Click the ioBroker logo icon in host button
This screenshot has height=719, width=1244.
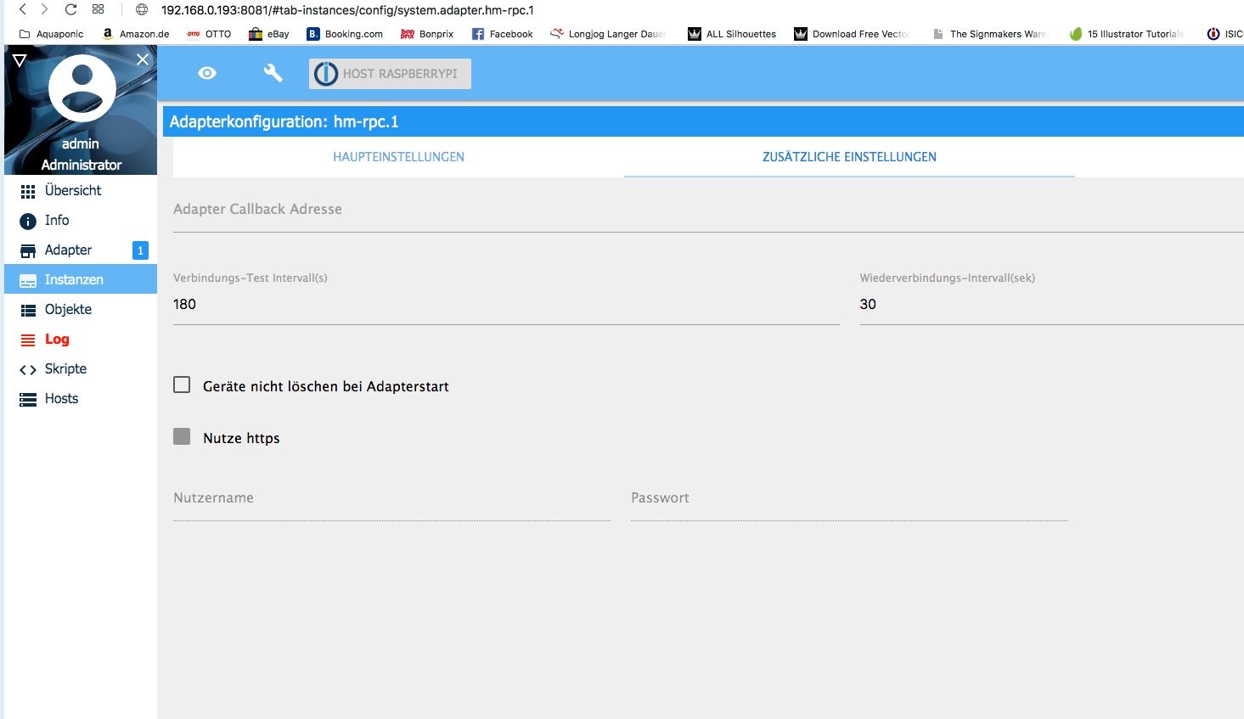[326, 74]
